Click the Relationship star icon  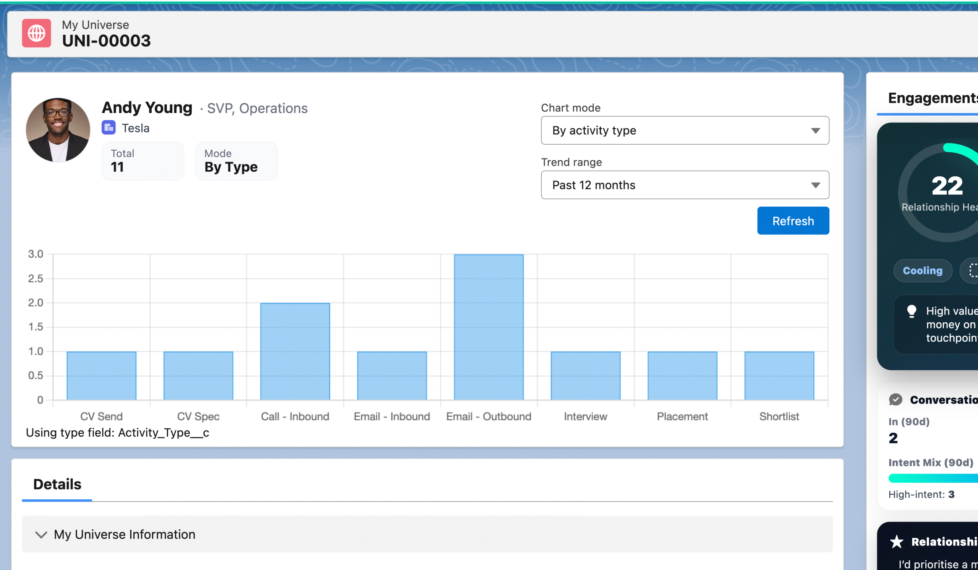click(x=897, y=541)
